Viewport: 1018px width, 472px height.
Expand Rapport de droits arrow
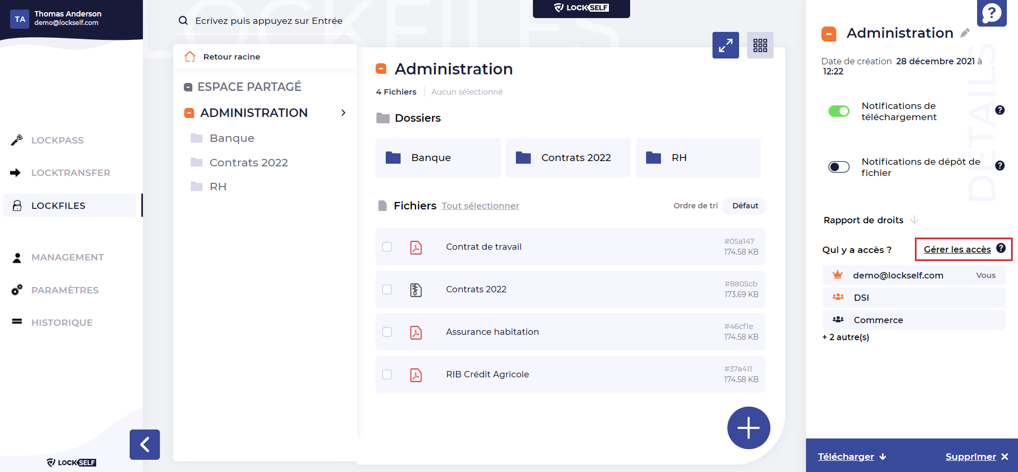(914, 220)
